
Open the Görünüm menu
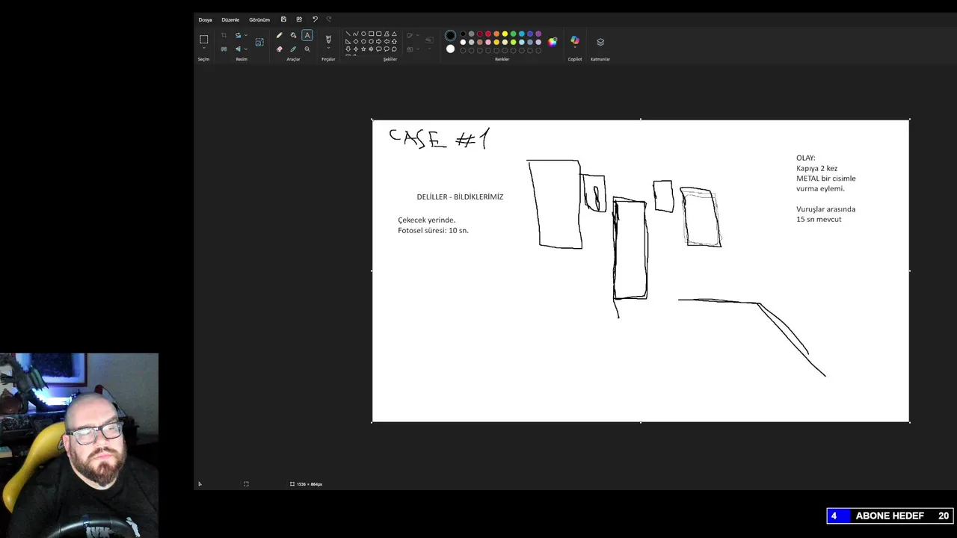coord(259,19)
